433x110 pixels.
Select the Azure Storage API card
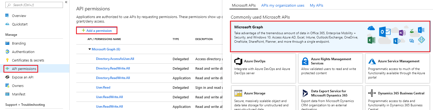(263, 98)
